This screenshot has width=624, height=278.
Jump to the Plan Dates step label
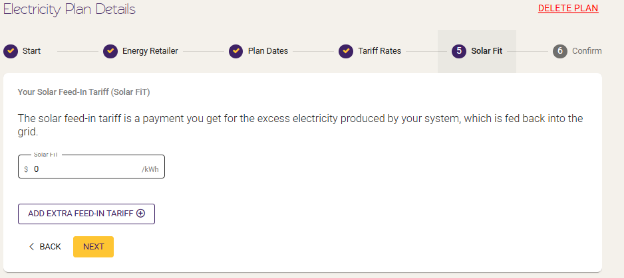(x=268, y=51)
